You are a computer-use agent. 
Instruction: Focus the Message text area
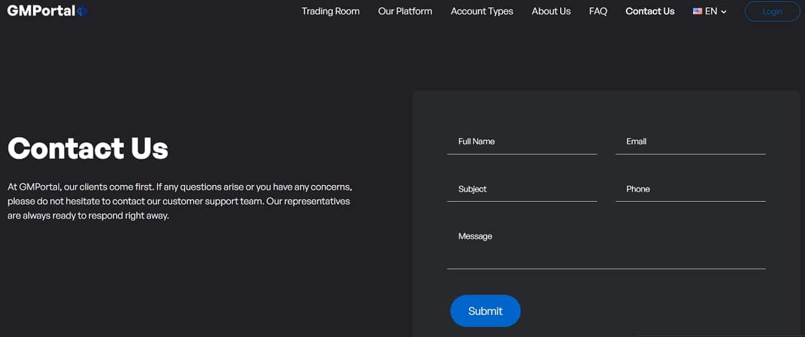click(x=605, y=247)
